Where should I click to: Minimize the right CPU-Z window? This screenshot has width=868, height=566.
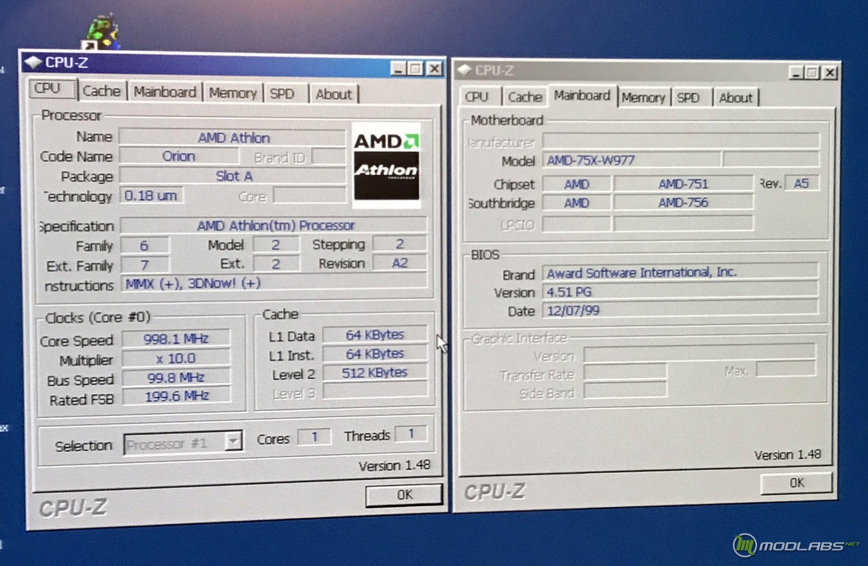pyautogui.click(x=797, y=73)
